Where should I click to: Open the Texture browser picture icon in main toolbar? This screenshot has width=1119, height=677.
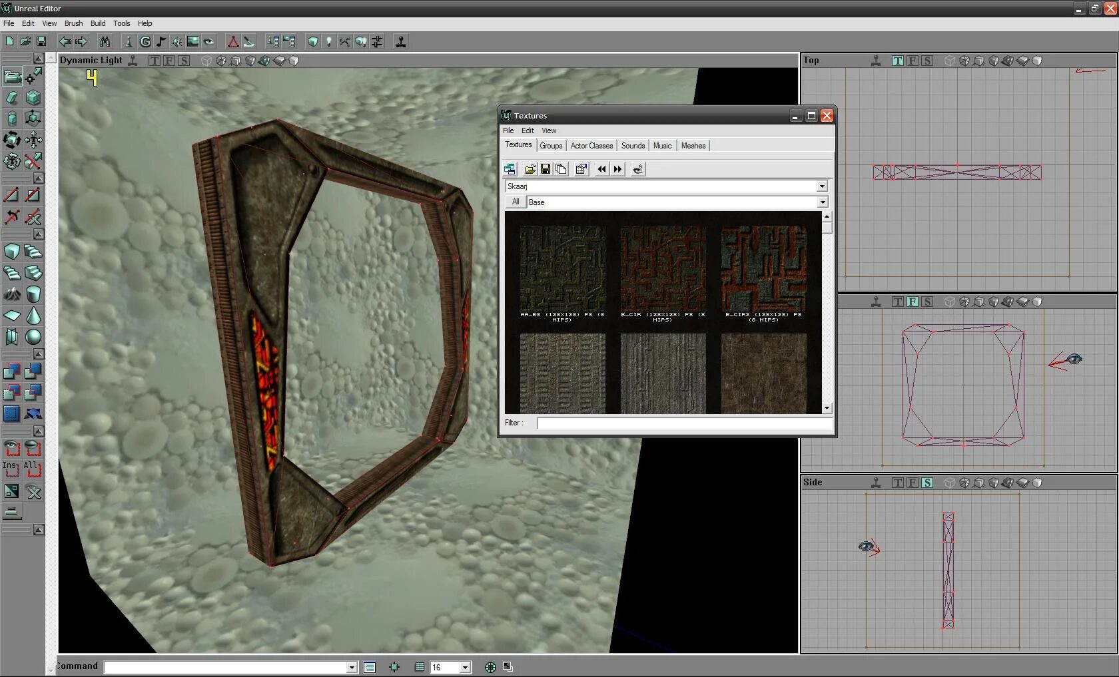[x=193, y=41]
